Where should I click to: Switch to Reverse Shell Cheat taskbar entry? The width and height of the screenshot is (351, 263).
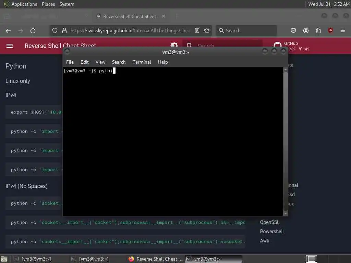coord(156,259)
